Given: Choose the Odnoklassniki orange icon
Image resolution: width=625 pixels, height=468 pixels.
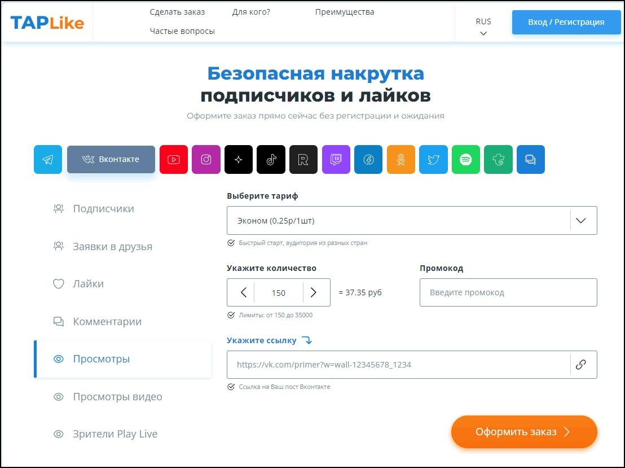Looking at the screenshot, I should pyautogui.click(x=401, y=160).
